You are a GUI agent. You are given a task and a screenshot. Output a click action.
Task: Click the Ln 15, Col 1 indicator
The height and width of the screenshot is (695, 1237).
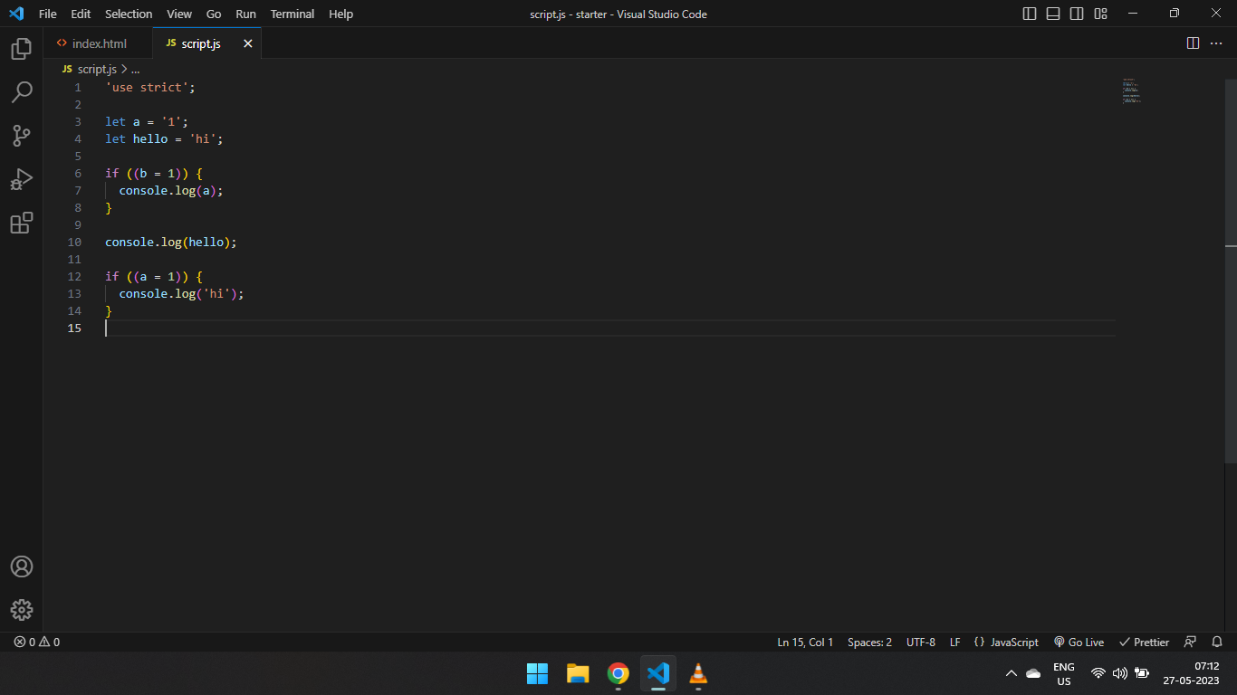click(805, 642)
